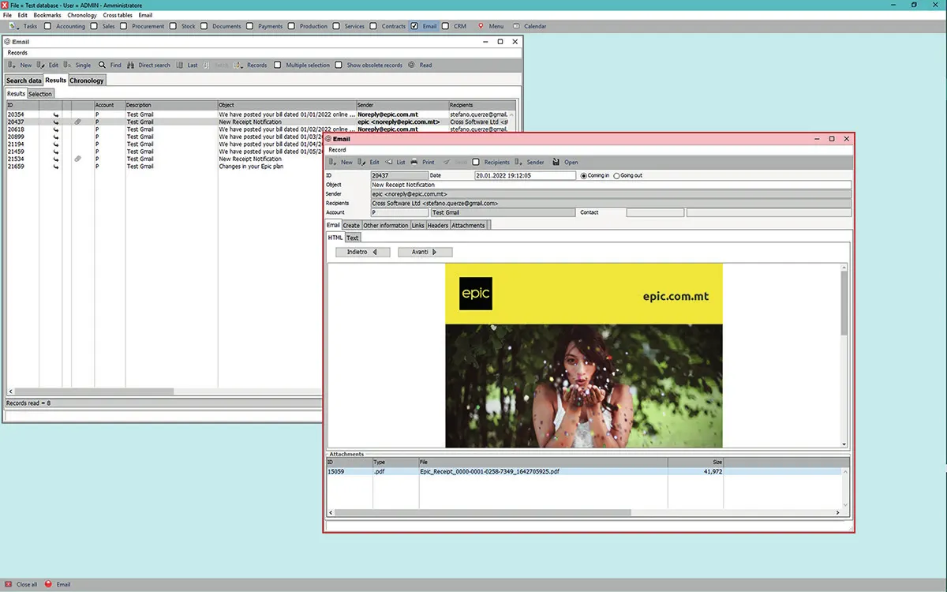Screen dimensions: 947x592
Task: Select the Coming in radio button
Action: point(584,175)
